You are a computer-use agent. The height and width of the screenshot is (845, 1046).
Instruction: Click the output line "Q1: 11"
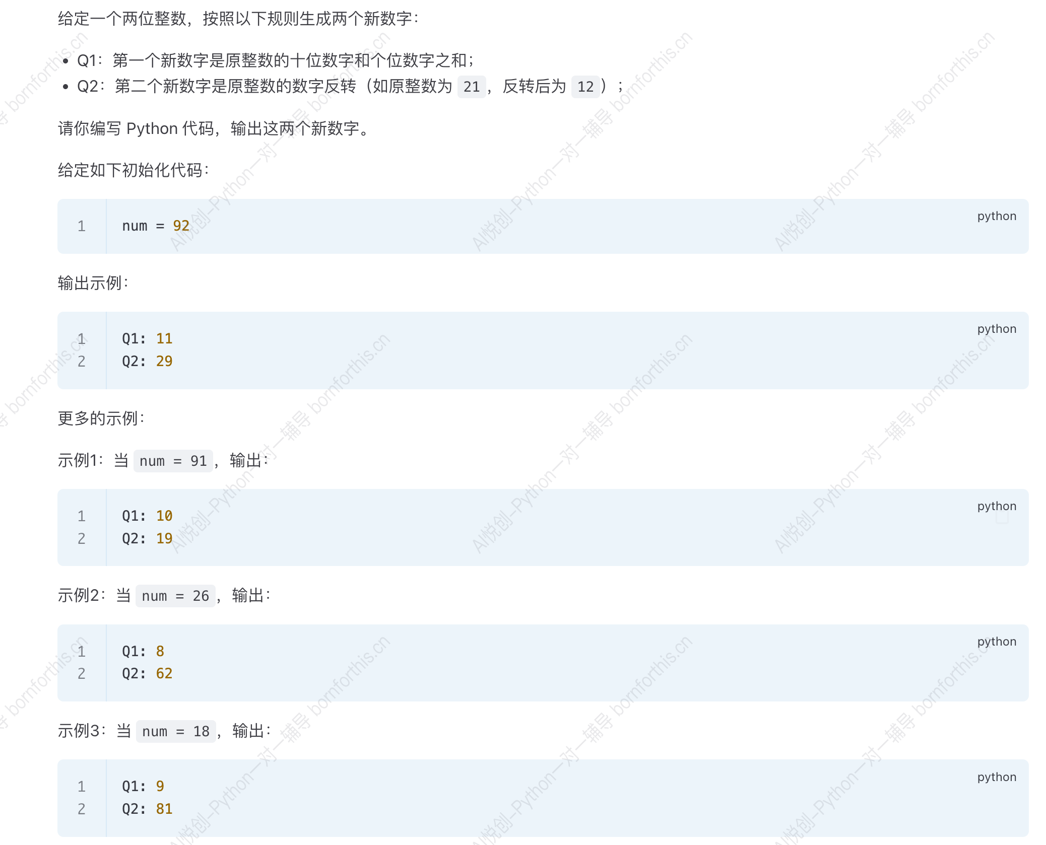point(147,338)
